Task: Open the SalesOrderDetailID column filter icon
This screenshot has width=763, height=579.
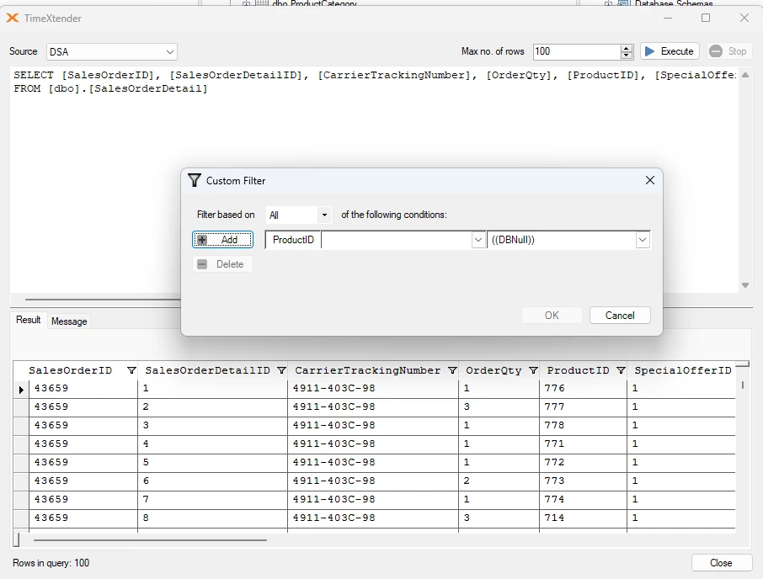Action: (281, 370)
